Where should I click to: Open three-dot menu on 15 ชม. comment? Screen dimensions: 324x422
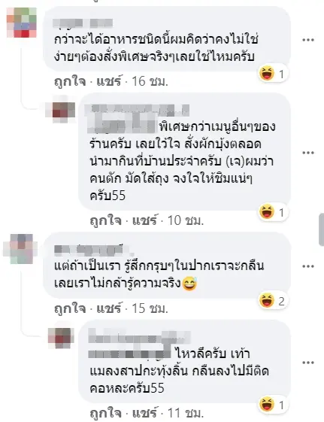point(308,266)
